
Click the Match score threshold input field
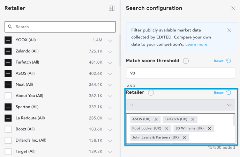[x=180, y=73]
